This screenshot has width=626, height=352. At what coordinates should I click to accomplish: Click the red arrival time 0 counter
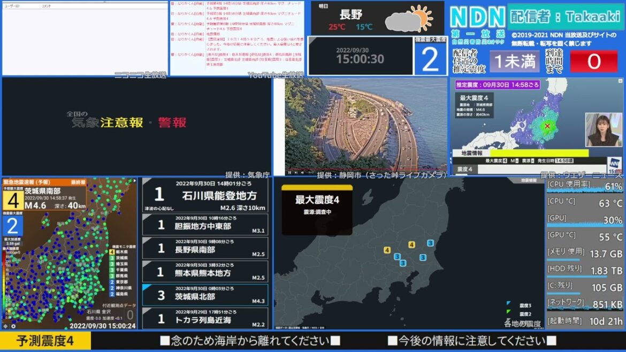click(594, 62)
